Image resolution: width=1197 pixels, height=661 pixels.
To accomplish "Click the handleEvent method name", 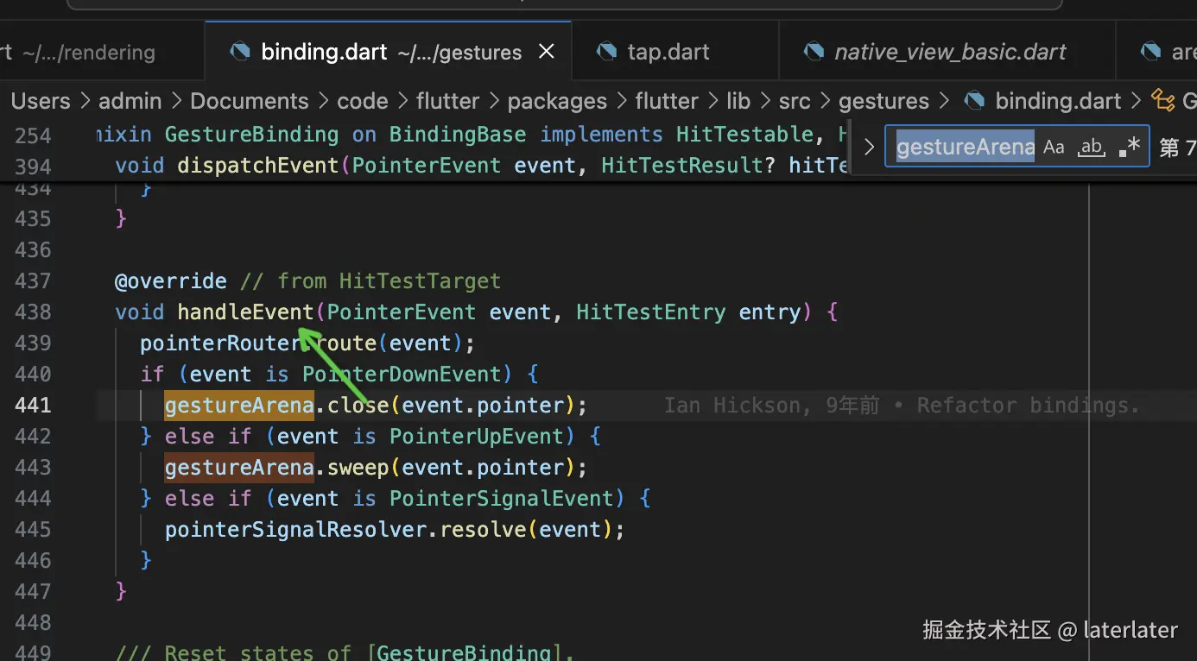I will pyautogui.click(x=245, y=312).
